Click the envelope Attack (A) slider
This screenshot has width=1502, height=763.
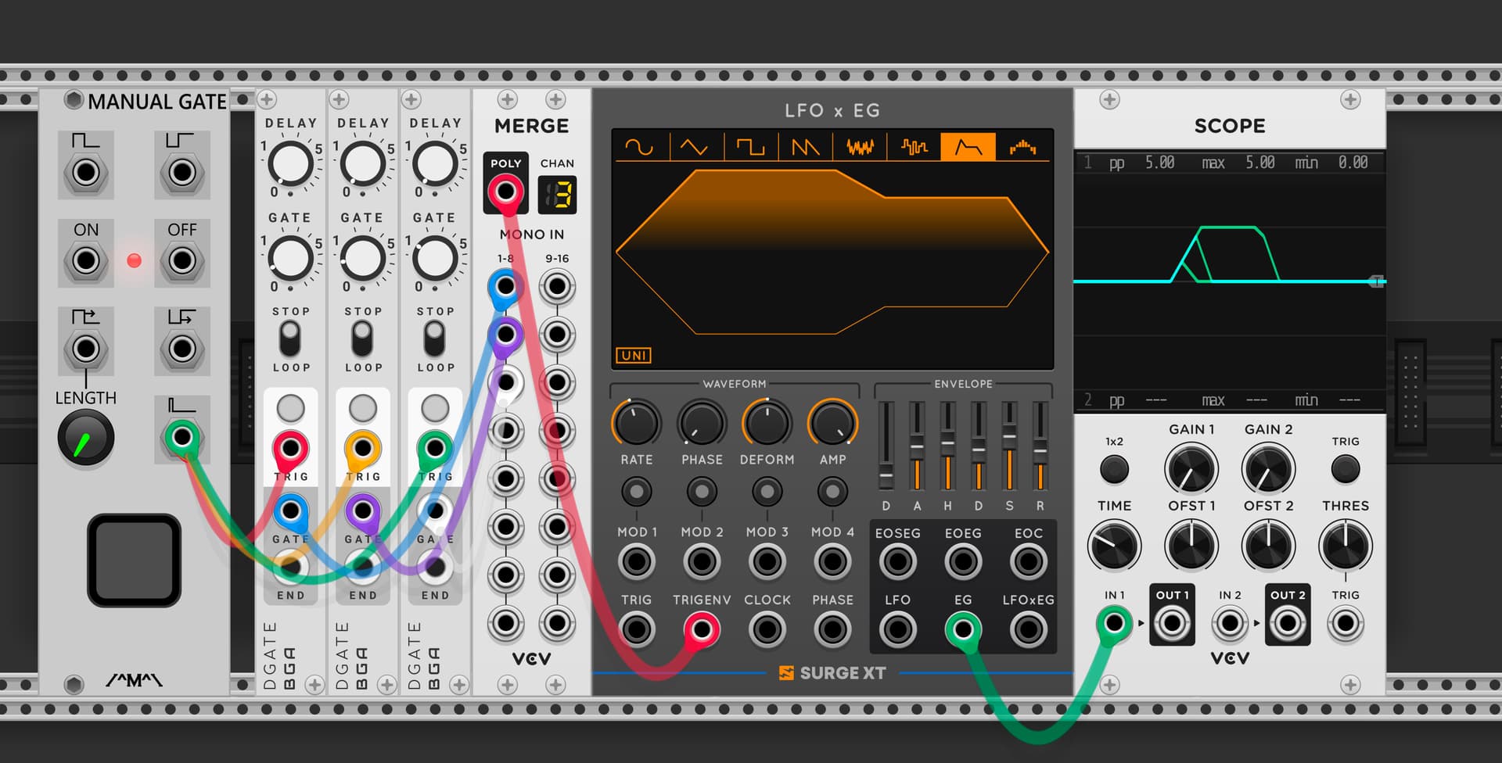click(x=917, y=446)
